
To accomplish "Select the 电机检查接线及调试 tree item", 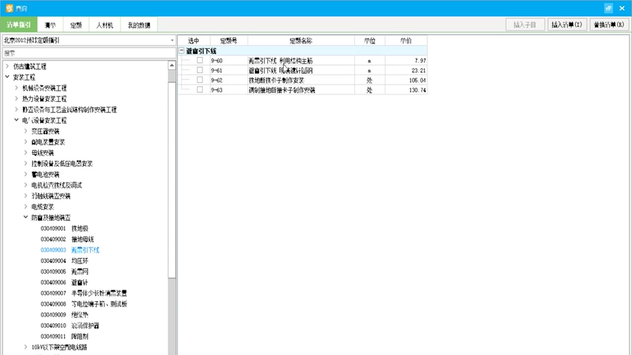I will (56, 185).
